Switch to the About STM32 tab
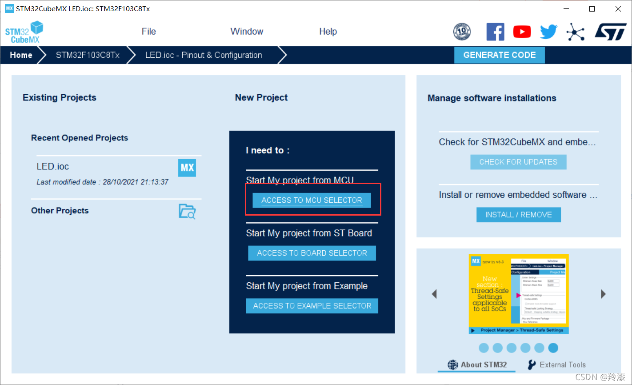The width and height of the screenshot is (632, 385). [x=477, y=365]
